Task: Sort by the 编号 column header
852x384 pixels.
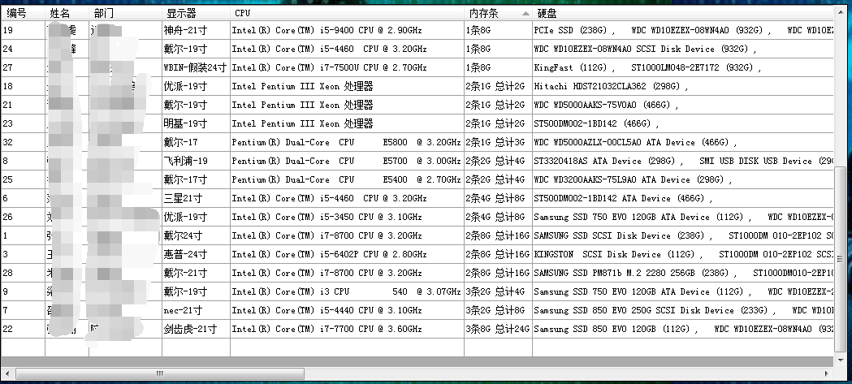Action: click(23, 13)
